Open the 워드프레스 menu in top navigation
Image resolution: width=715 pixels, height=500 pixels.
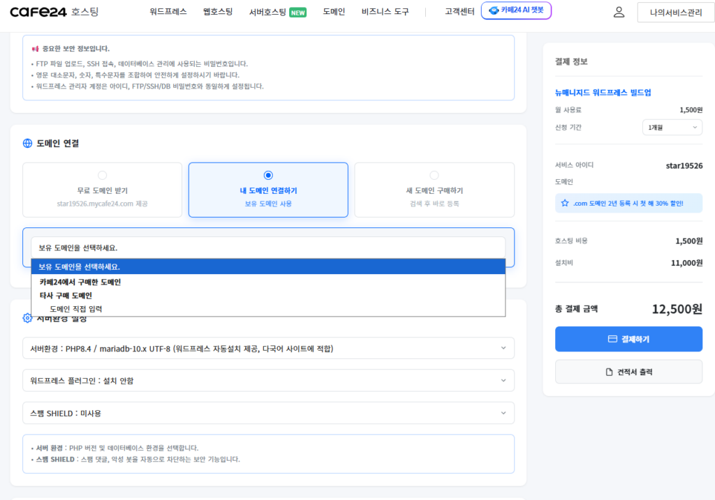click(168, 12)
